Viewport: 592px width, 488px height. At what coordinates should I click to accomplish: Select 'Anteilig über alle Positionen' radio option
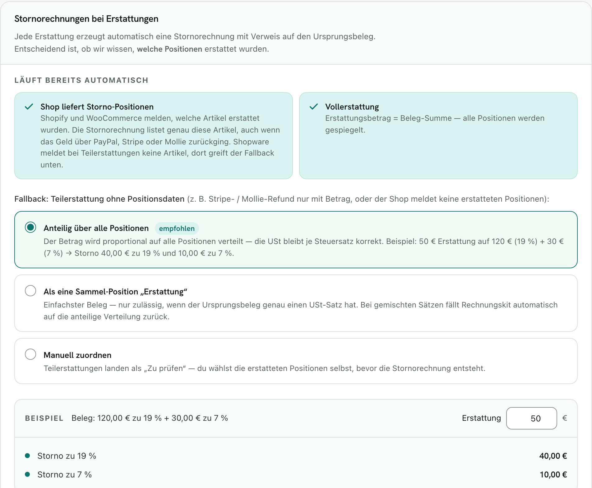[x=30, y=227]
